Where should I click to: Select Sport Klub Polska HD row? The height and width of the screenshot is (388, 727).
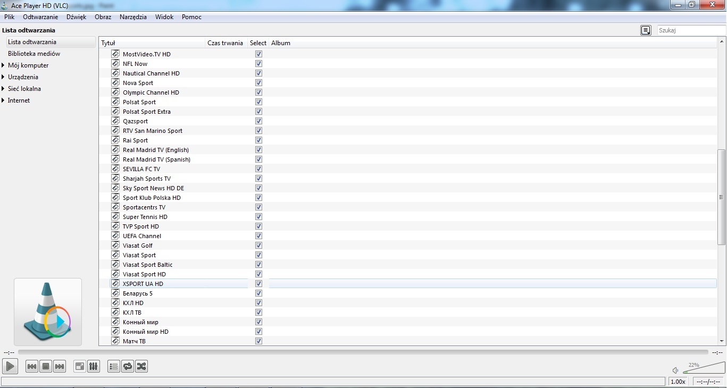coord(408,198)
